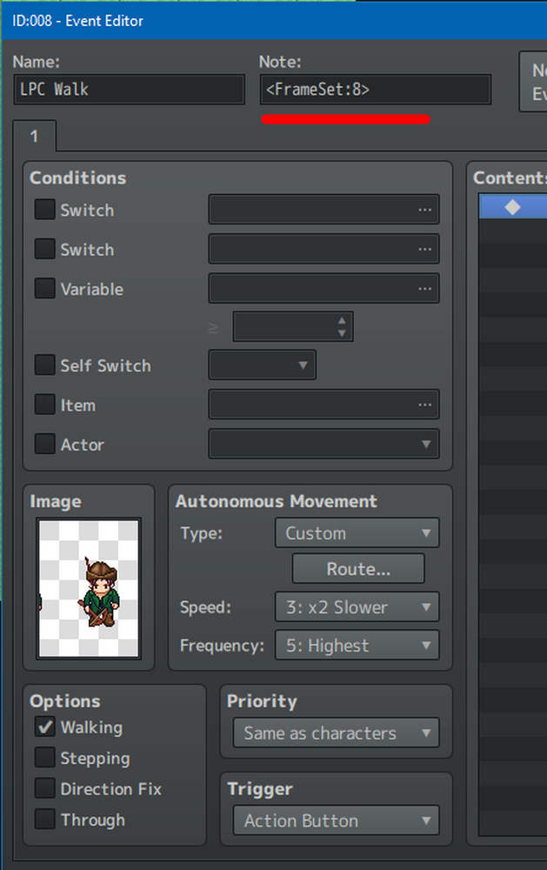Viewport: 547px width, 870px height.
Task: Increase variable value with up stepper arrow
Action: point(342,321)
